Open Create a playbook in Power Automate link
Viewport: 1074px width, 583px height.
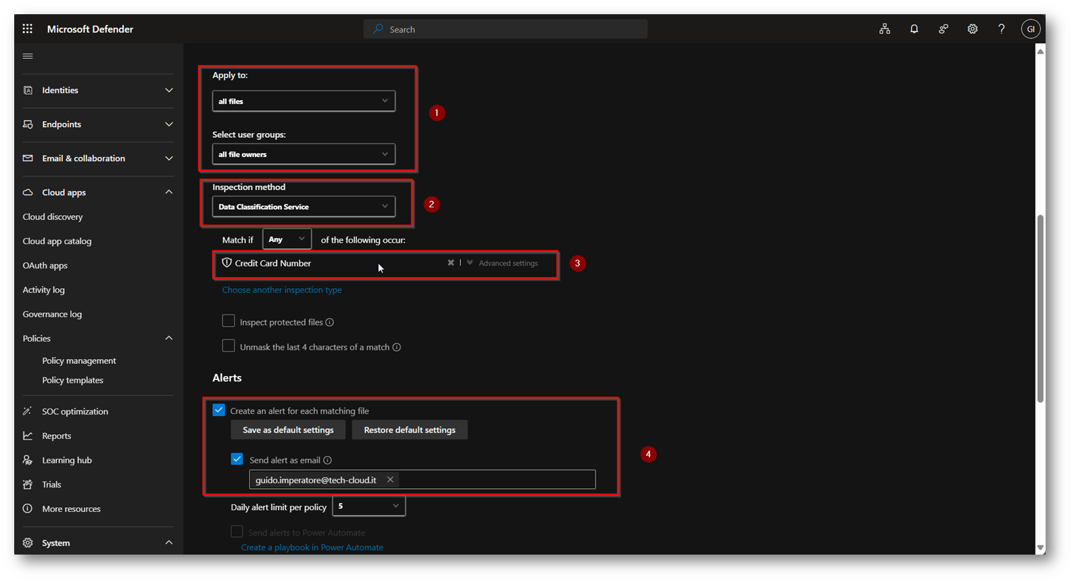click(312, 548)
